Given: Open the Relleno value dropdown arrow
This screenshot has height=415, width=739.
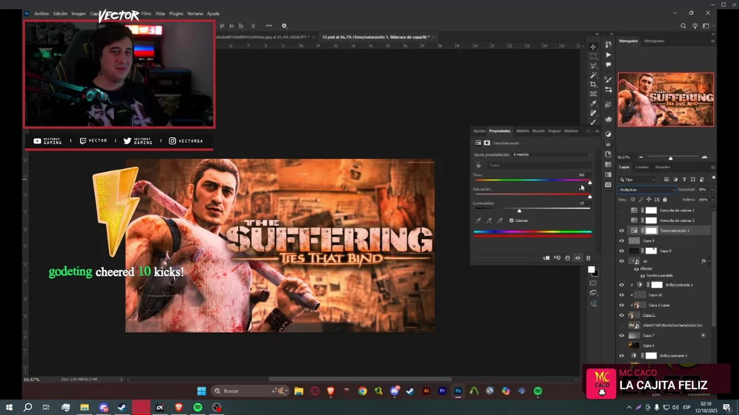Looking at the screenshot, I should [x=711, y=199].
